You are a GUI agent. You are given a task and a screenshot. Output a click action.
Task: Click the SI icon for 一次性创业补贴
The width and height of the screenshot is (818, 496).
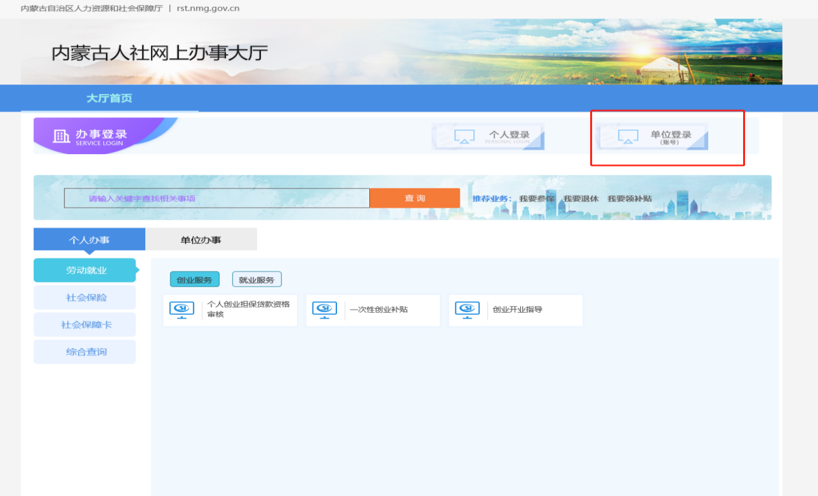pyautogui.click(x=324, y=310)
